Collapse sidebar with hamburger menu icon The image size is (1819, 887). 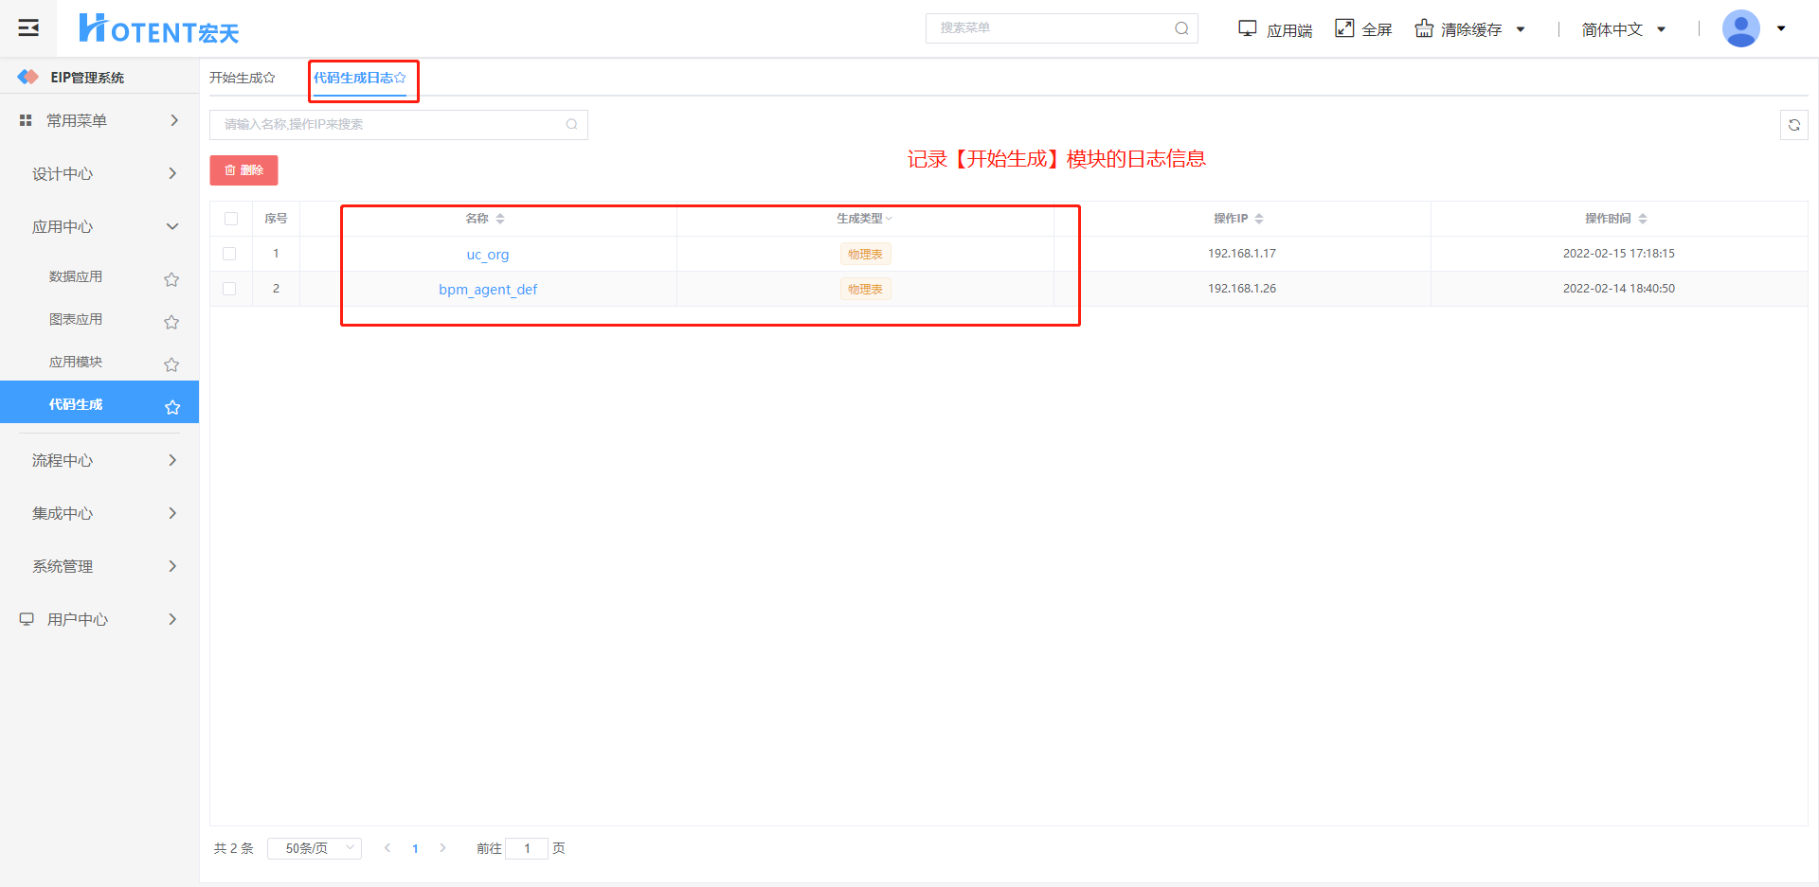pos(28,28)
